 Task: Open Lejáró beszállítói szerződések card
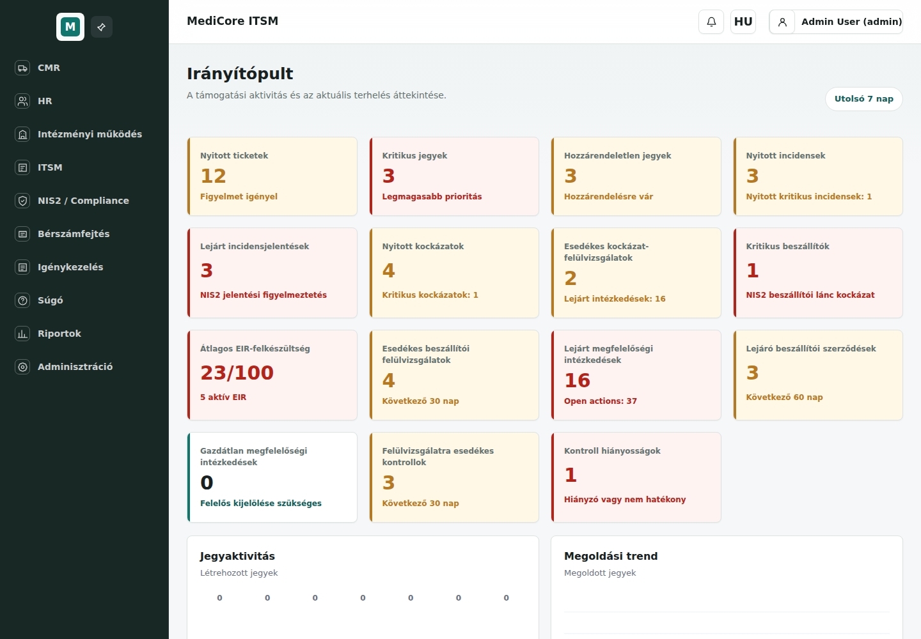(818, 375)
